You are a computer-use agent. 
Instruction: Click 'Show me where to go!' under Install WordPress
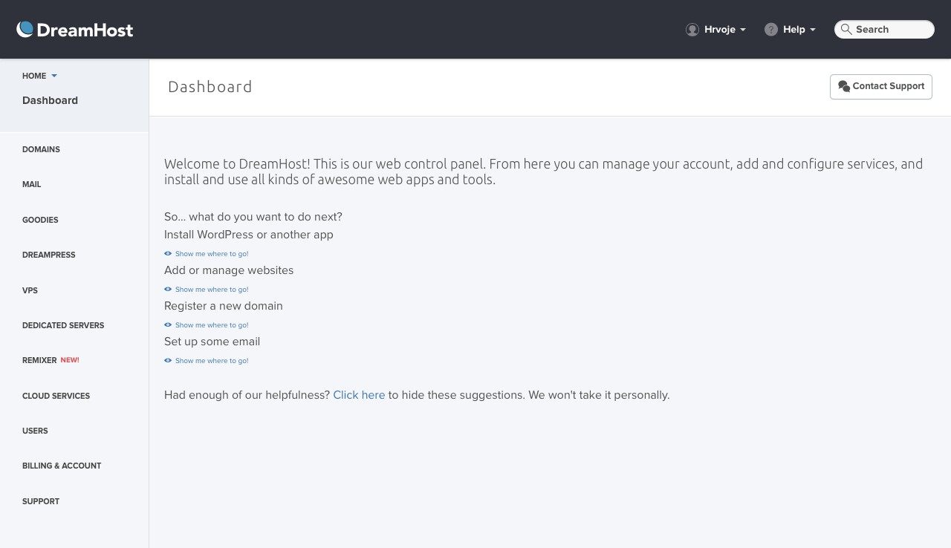click(x=212, y=254)
